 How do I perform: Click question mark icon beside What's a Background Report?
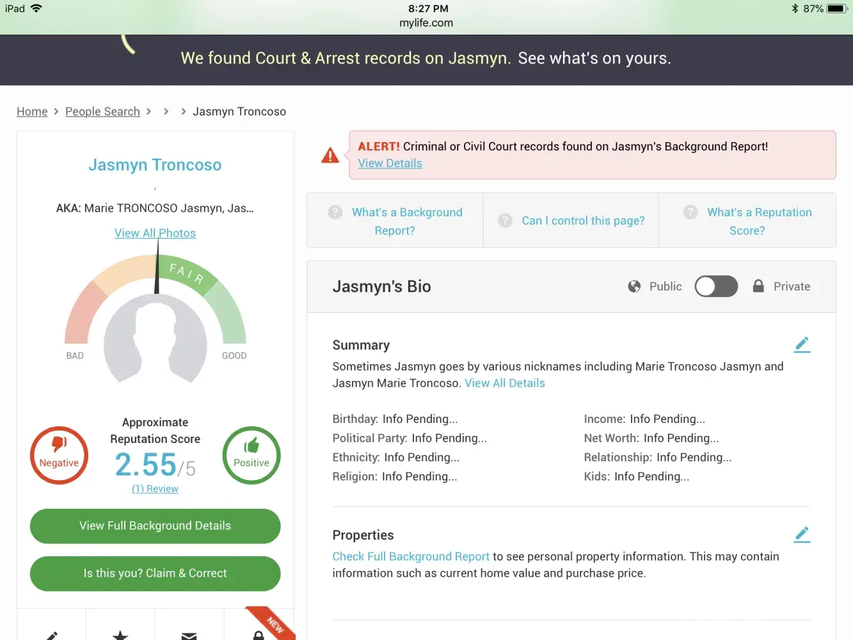[x=335, y=212]
